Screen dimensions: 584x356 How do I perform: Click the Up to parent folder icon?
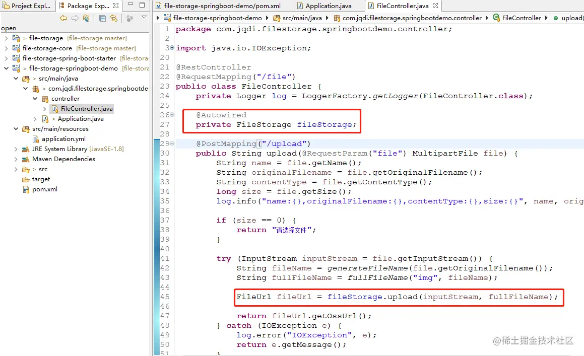pos(86,18)
